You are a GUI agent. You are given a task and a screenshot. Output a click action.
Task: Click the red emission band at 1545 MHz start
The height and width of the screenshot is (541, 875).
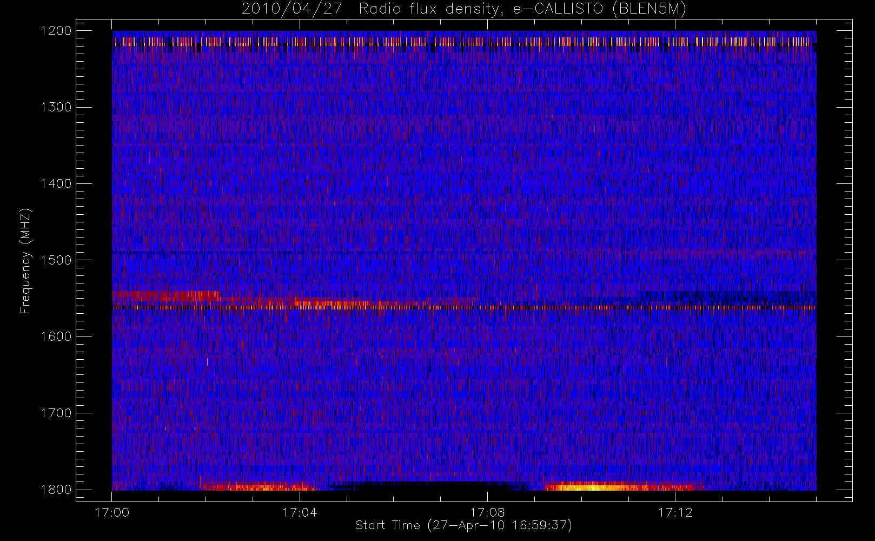(x=166, y=295)
